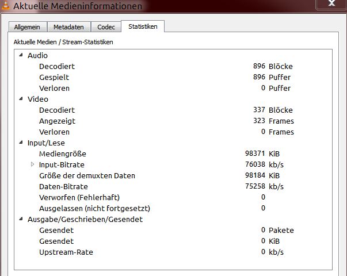Collapse the Ausgabe/Geschrieben/Gesendet section
The height and width of the screenshot is (276, 347).
[21, 219]
